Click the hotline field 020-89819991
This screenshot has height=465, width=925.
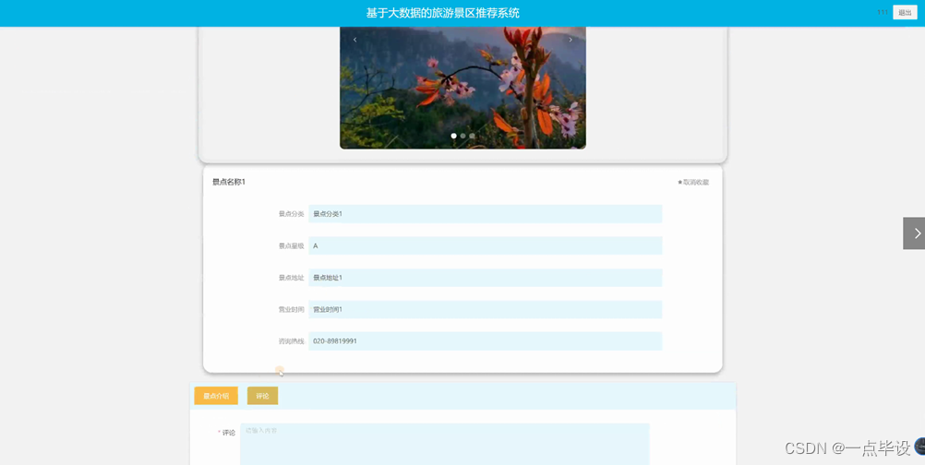click(x=485, y=341)
